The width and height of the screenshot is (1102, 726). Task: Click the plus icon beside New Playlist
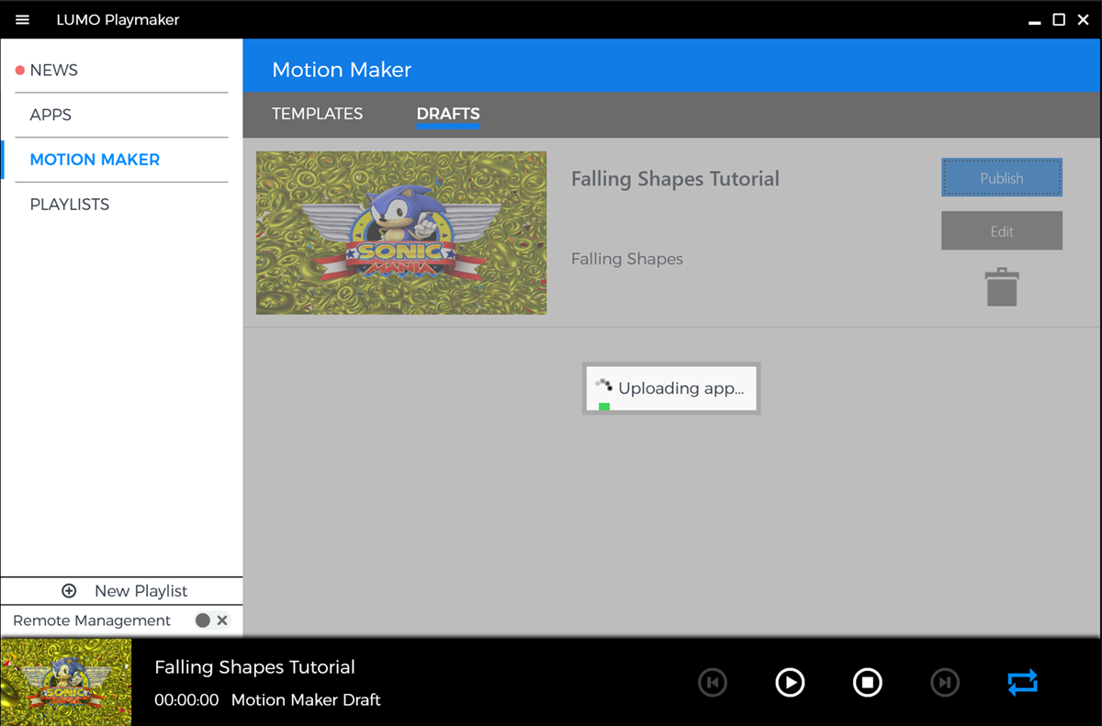pos(69,591)
